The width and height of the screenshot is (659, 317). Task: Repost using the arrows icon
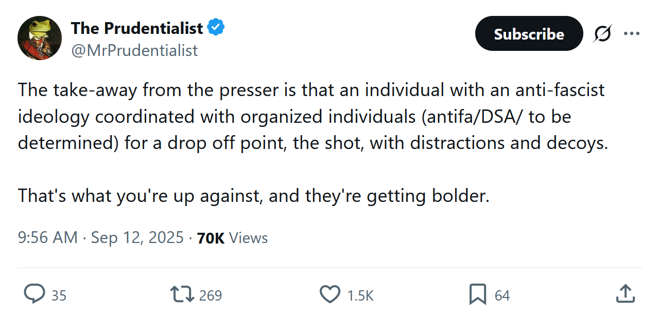coord(182,294)
